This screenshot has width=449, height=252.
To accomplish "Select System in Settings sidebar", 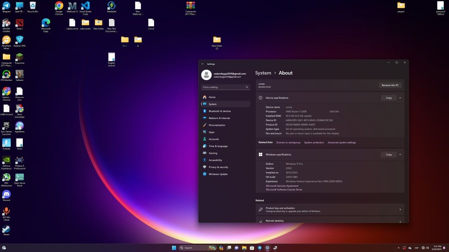I will [x=226, y=104].
